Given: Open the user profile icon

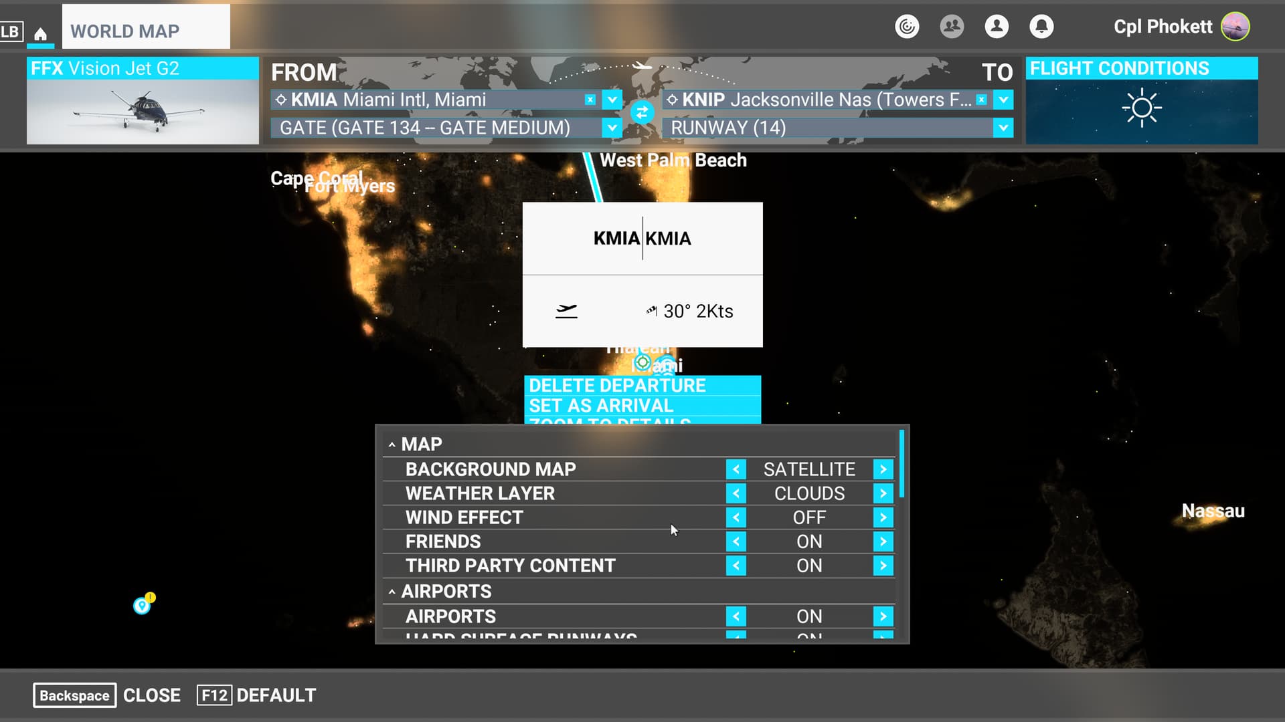Looking at the screenshot, I should click(997, 27).
